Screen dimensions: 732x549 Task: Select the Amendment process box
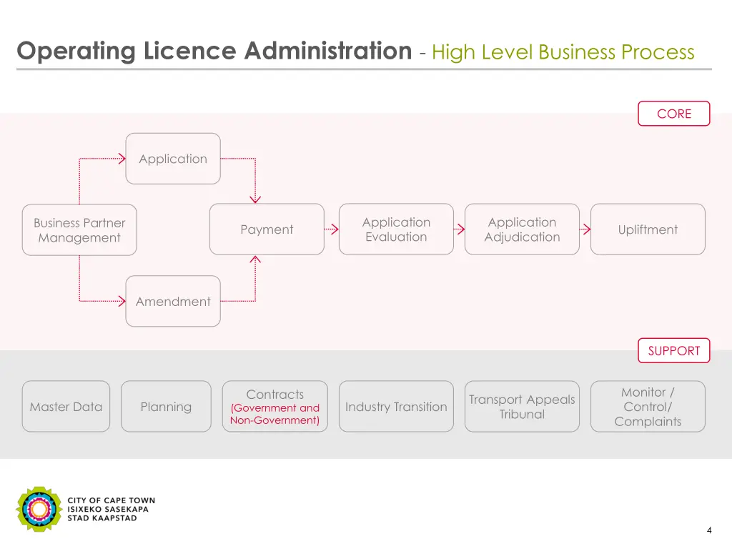(x=173, y=301)
